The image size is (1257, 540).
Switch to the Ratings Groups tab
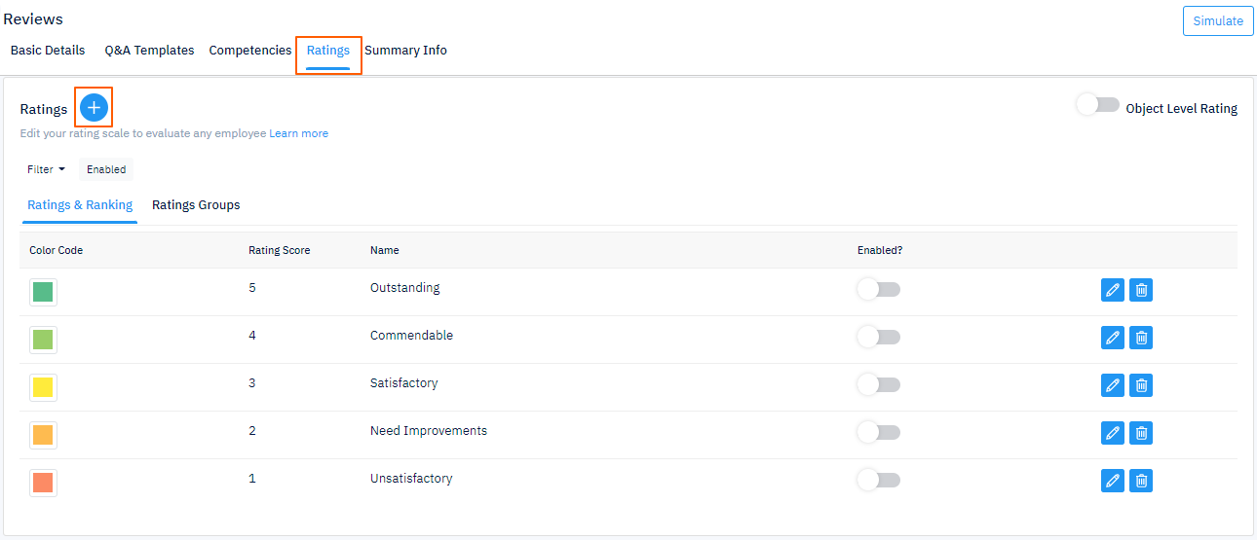click(x=196, y=205)
